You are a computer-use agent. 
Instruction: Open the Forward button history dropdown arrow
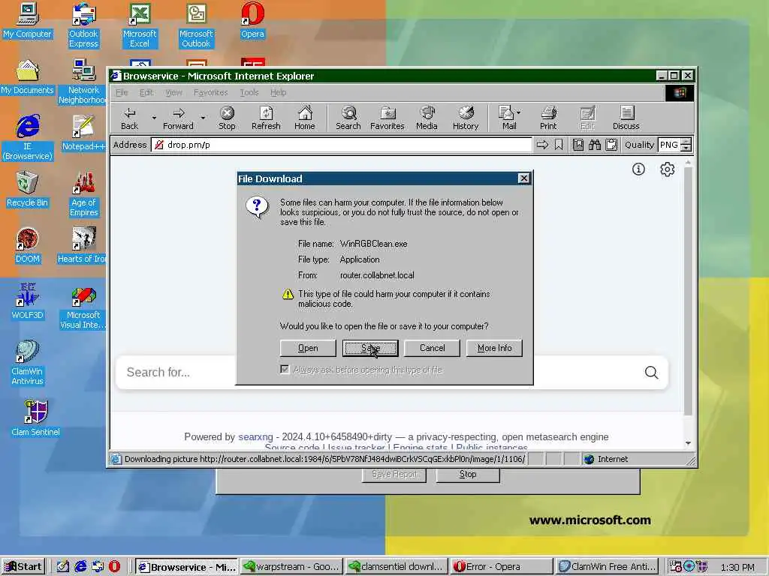coord(203,118)
